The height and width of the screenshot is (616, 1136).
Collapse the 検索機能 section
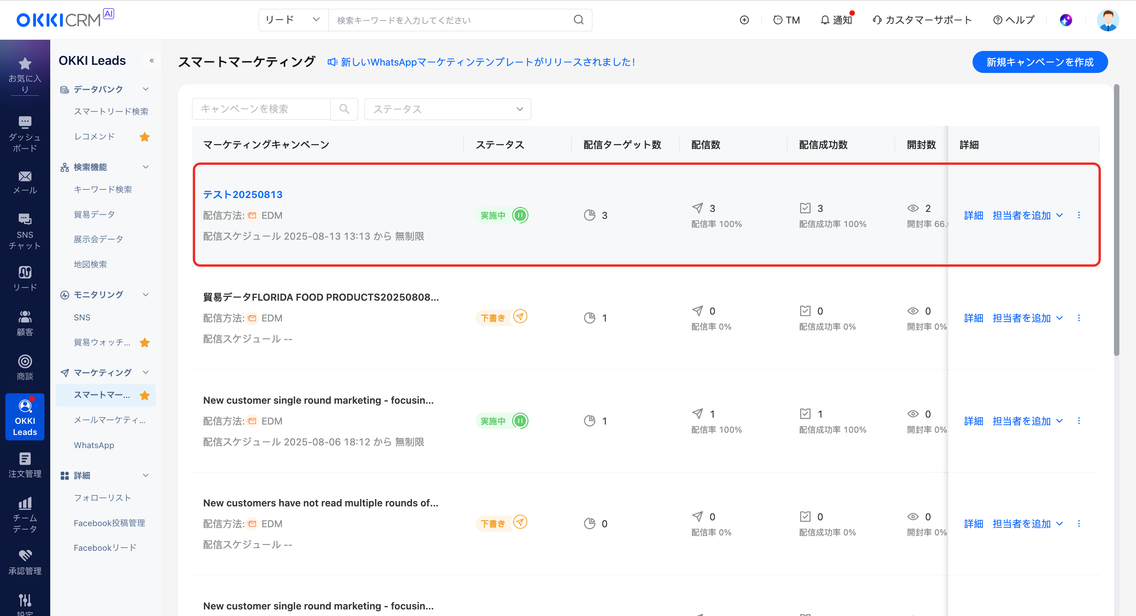click(146, 167)
